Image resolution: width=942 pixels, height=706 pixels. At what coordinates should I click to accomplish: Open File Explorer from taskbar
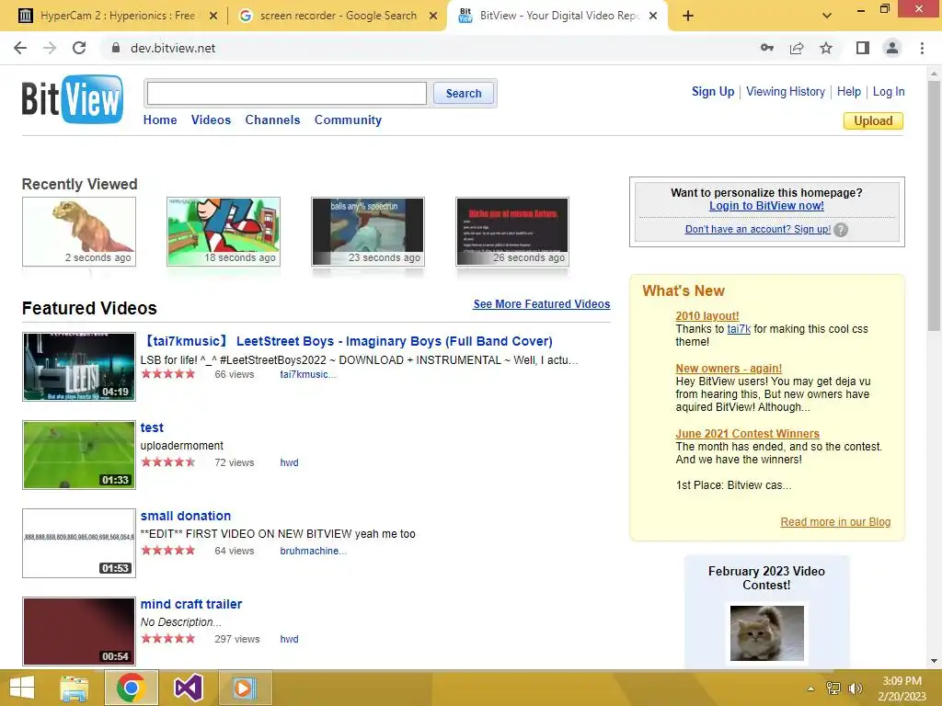pos(74,688)
